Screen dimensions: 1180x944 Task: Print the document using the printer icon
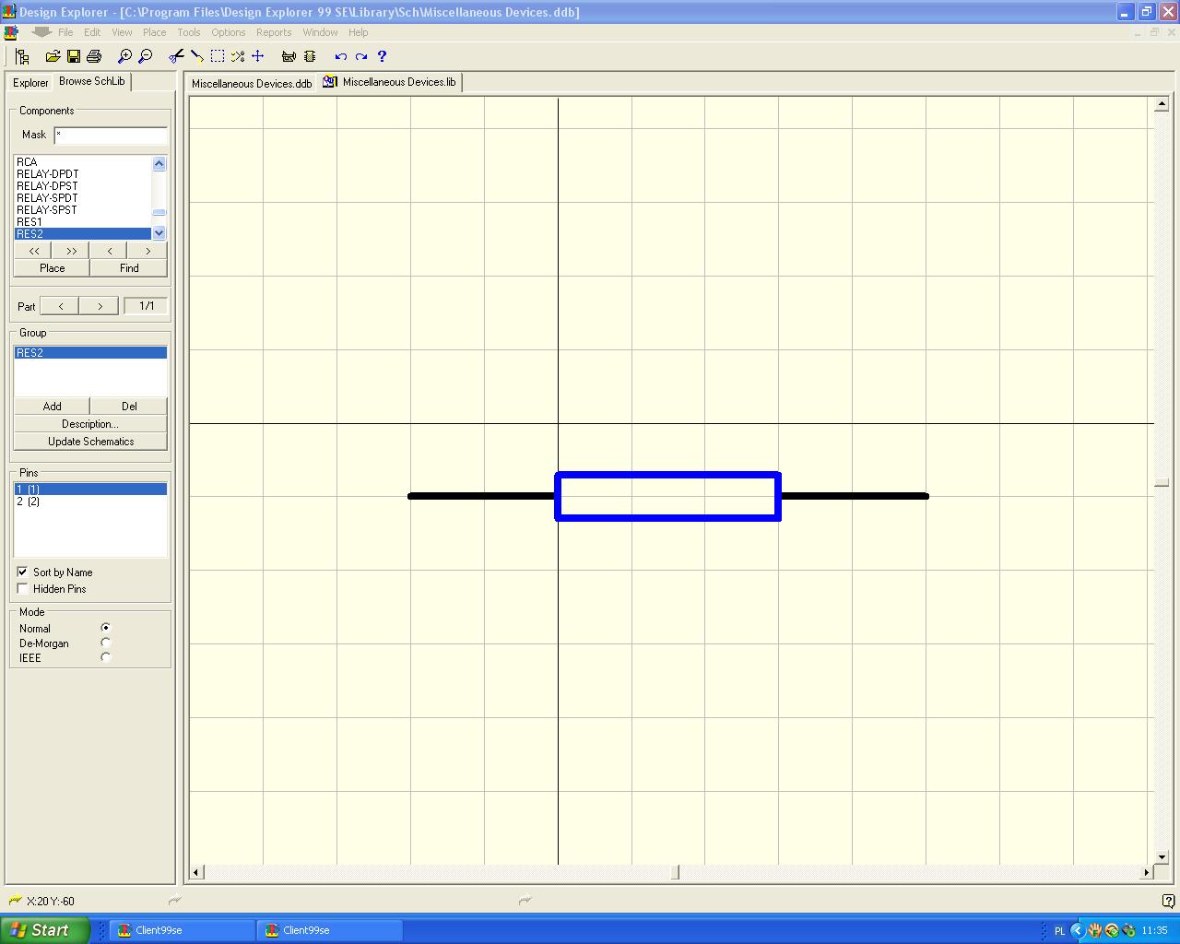[93, 56]
